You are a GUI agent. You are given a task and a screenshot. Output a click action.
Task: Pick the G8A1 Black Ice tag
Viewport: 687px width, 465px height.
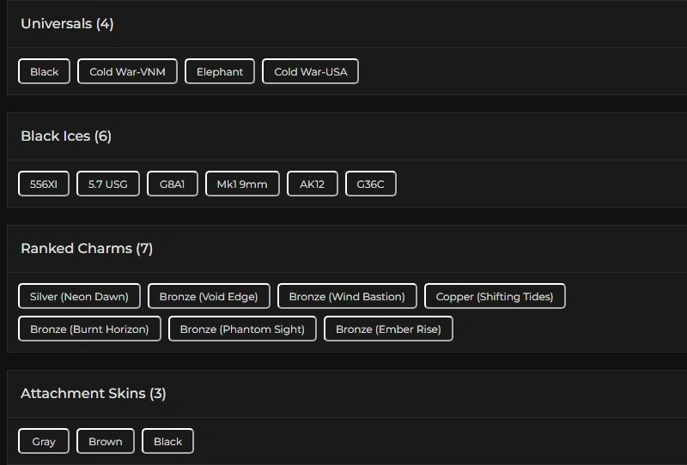coord(173,184)
